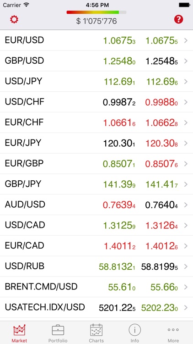Screen dimensions: 193x344
Task: Open the Portfolio briefcase icon
Action: 58,330
